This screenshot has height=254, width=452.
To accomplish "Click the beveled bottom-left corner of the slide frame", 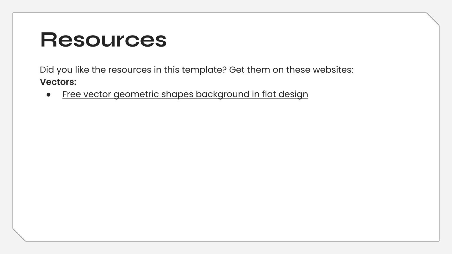I will click(x=19, y=235).
